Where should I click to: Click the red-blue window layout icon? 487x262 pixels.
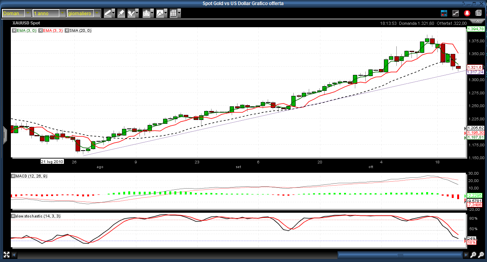pos(444,13)
